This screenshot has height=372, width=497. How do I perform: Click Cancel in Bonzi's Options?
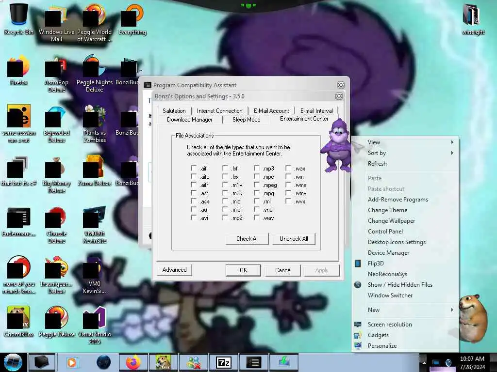pos(283,270)
